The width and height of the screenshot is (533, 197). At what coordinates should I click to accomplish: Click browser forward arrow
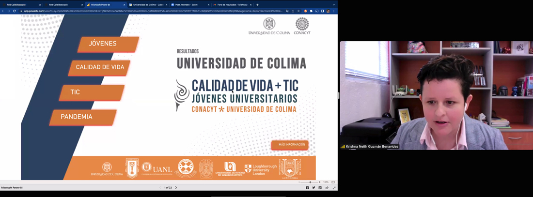[x=9, y=11]
